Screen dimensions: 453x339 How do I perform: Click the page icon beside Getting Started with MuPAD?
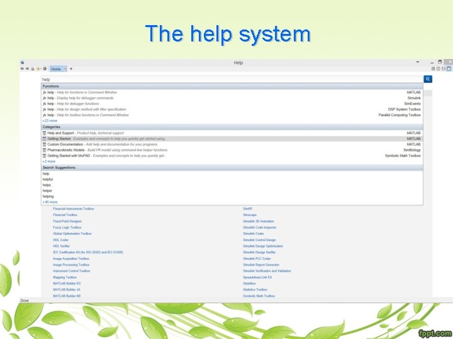[x=45, y=156]
